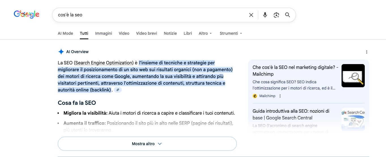The height and width of the screenshot is (157, 386).
Task: Switch to the AI Mode tab
Action: [x=65, y=33]
